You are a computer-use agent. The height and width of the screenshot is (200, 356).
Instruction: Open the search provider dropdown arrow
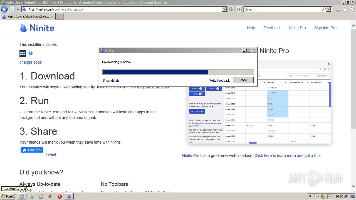point(328,9)
